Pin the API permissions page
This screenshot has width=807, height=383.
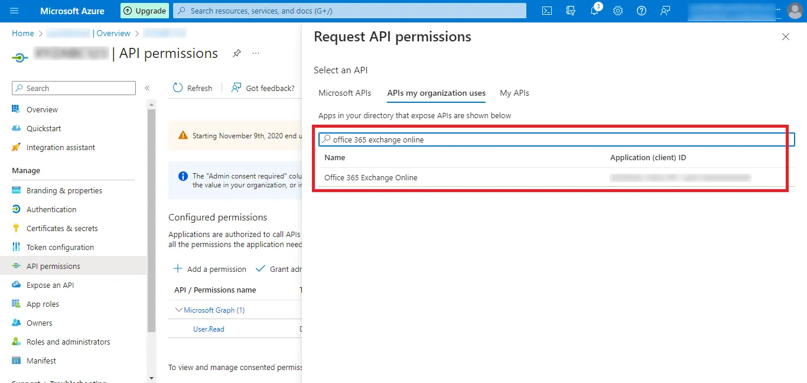click(x=236, y=53)
